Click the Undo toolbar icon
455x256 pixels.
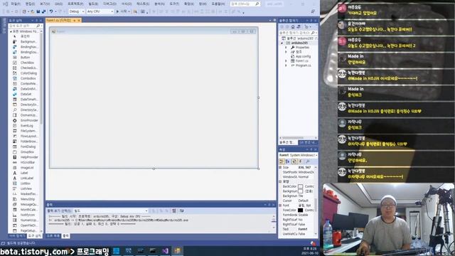click(51, 11)
